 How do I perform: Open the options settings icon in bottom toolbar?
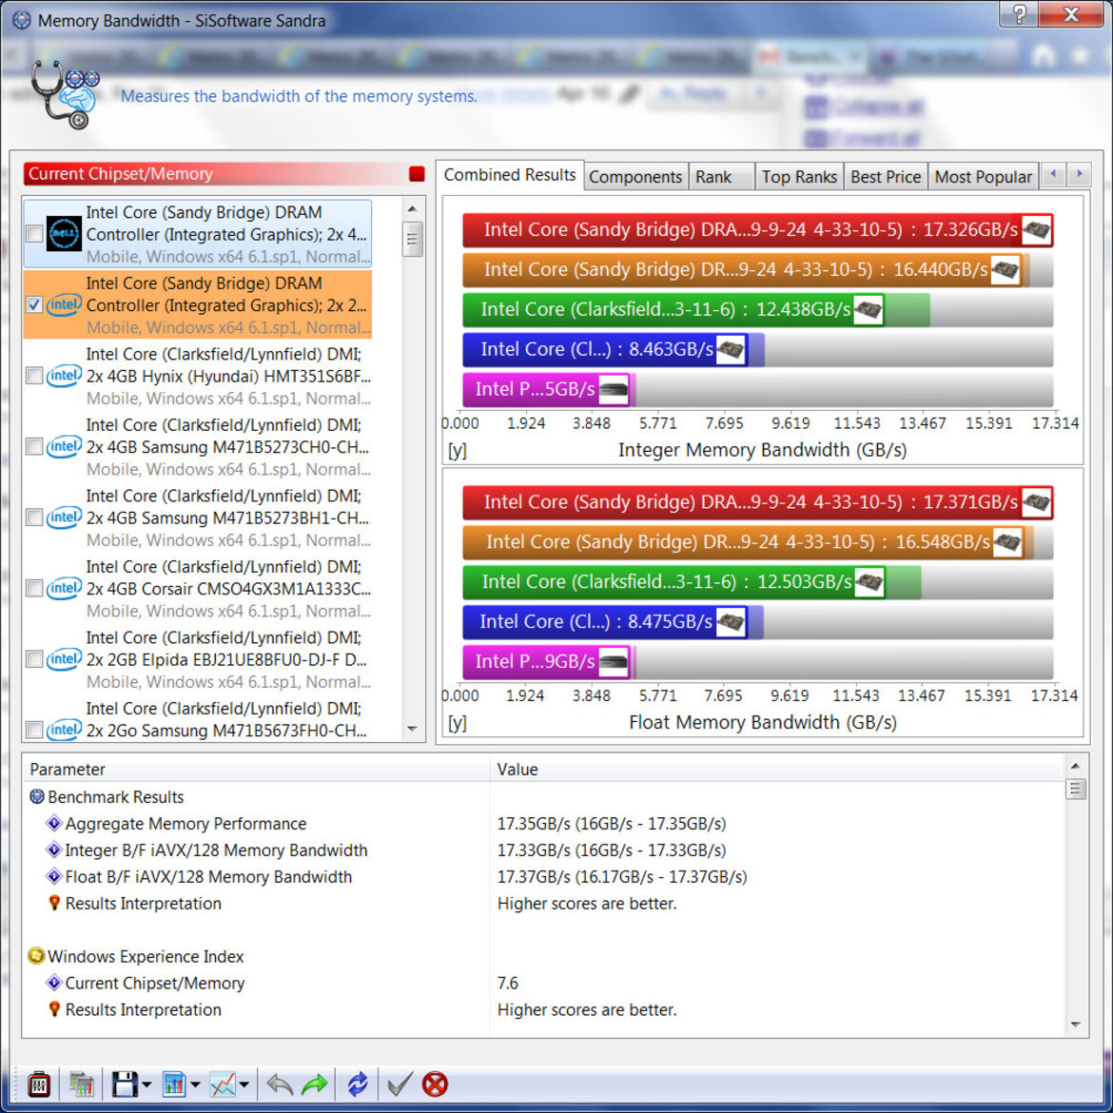[x=39, y=1084]
